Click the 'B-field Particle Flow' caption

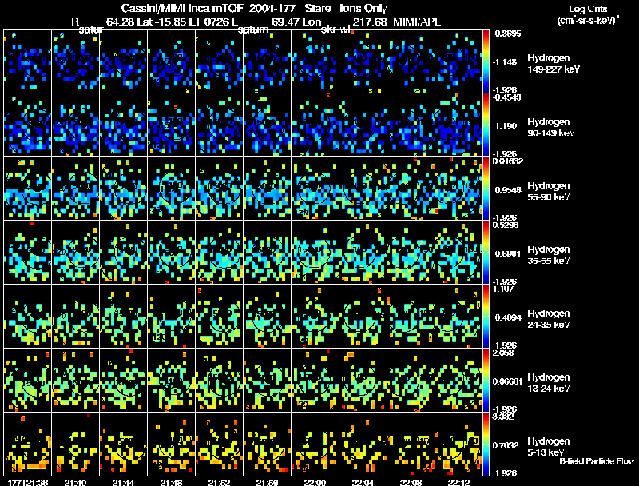(597, 461)
